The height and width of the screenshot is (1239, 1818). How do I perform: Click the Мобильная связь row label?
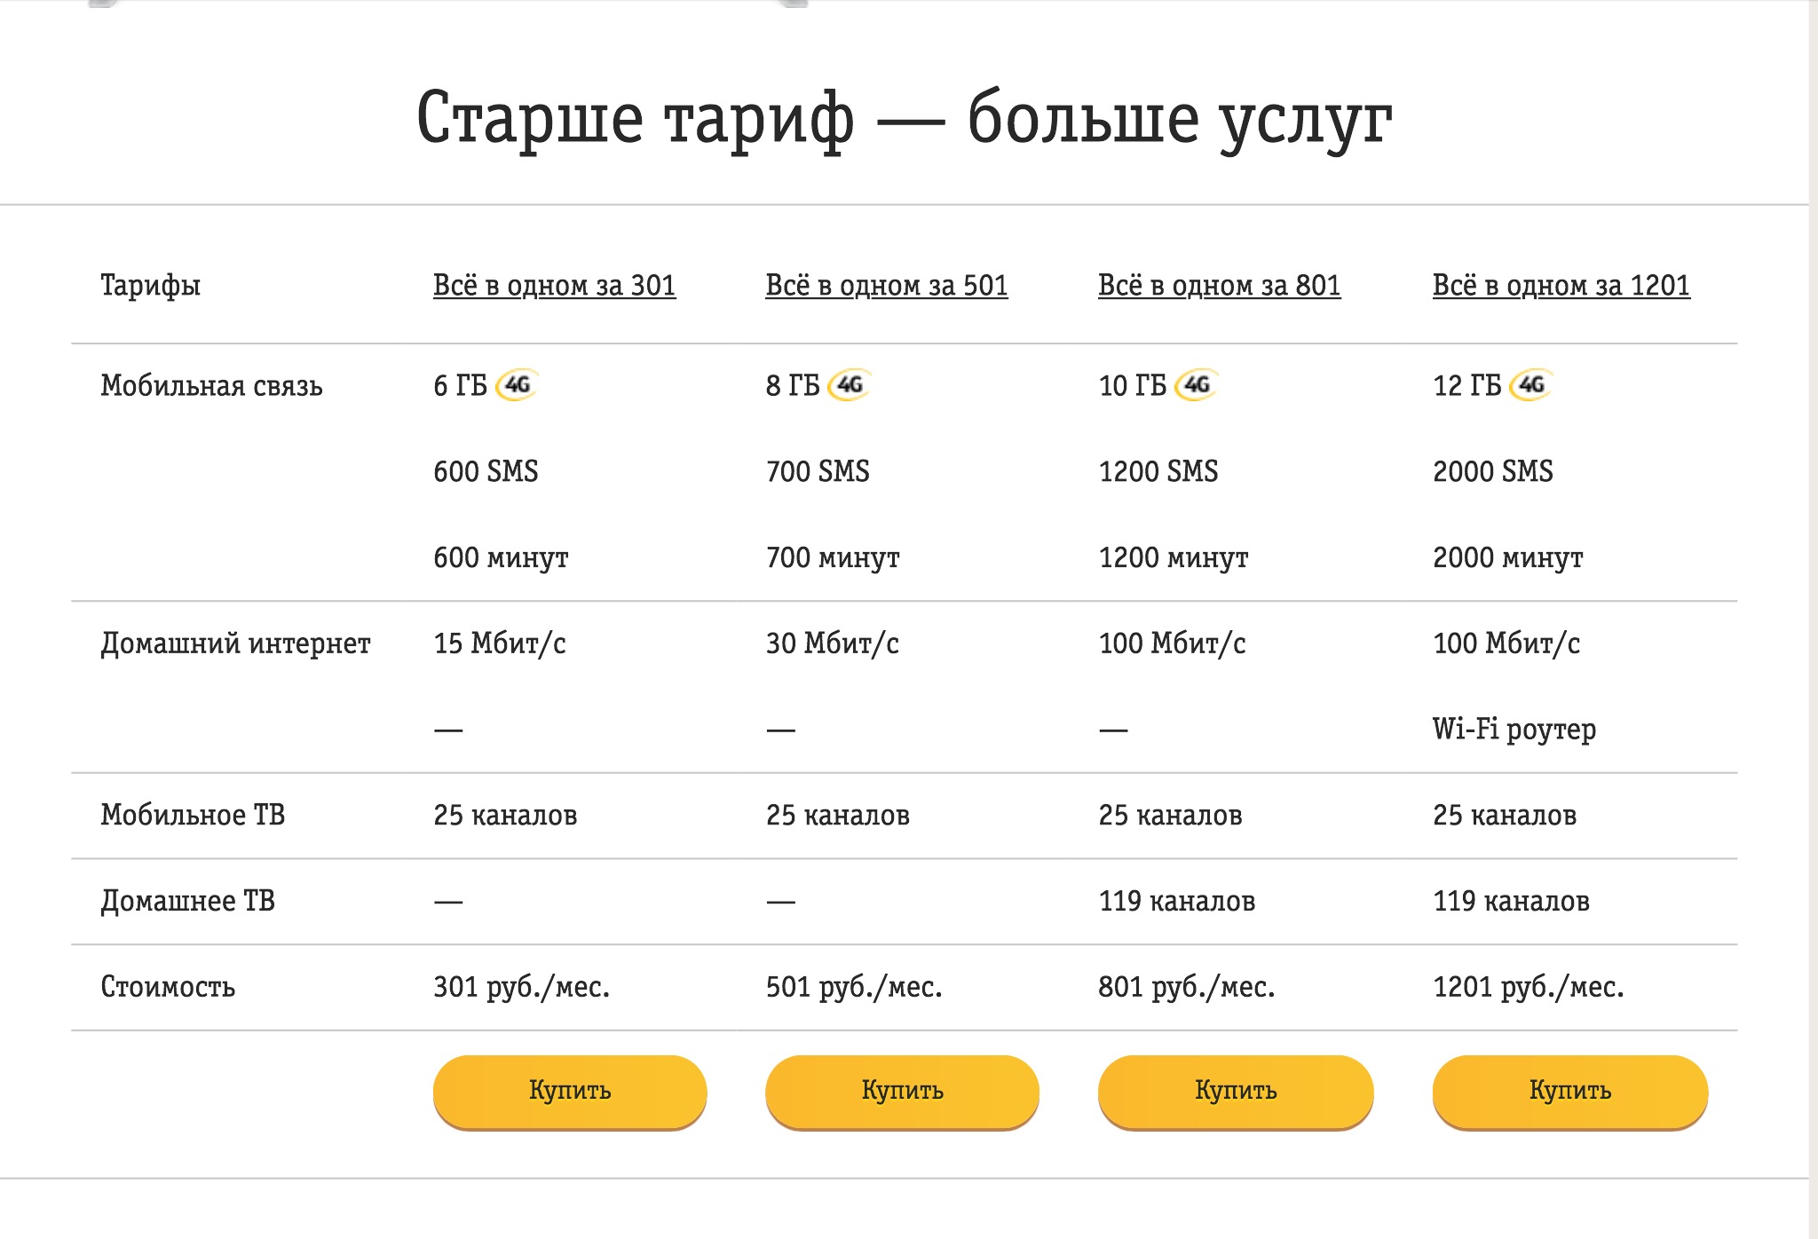point(211,386)
